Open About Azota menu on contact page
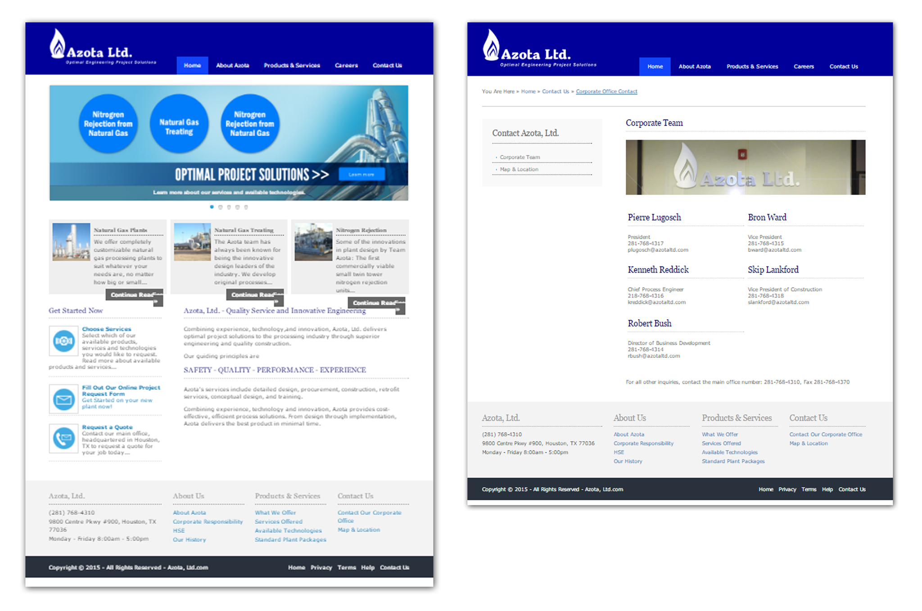922x611 pixels. [x=694, y=67]
